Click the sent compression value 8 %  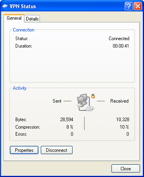pyautogui.click(x=70, y=127)
